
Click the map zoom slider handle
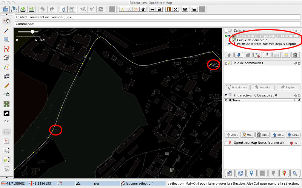(32, 32)
